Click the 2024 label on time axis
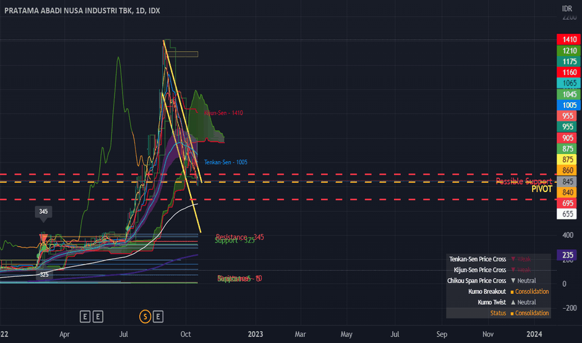Image resolution: width=582 pixels, height=343 pixels. pyautogui.click(x=534, y=334)
